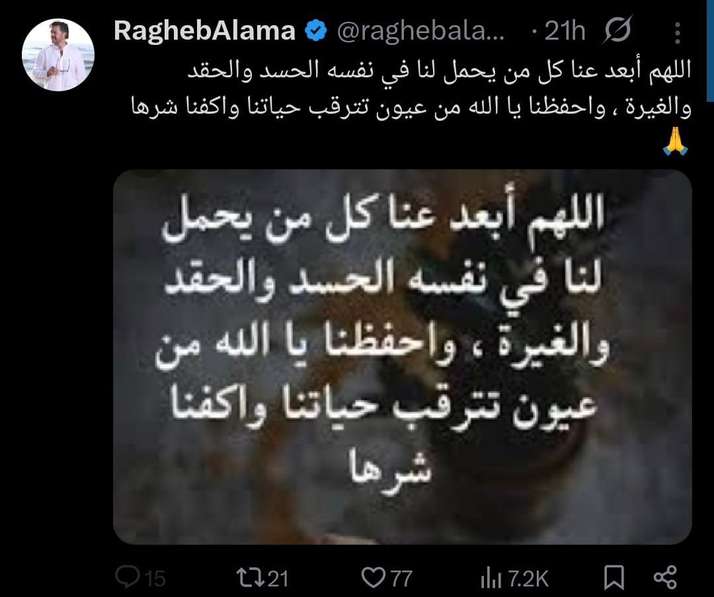Screen dimensions: 714x597
Task: Click the 77 likes count
Action: point(401,578)
